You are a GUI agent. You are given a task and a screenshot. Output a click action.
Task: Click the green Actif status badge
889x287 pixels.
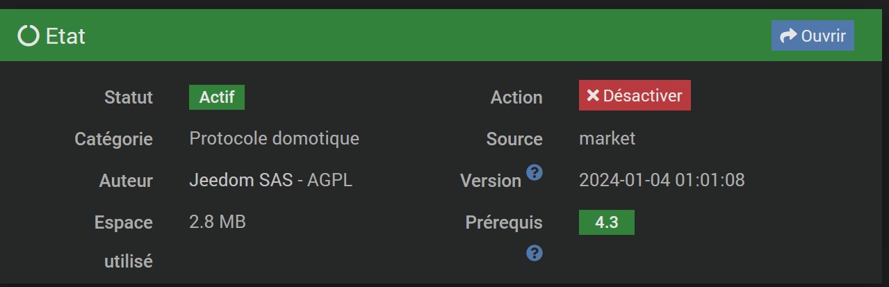click(x=217, y=97)
